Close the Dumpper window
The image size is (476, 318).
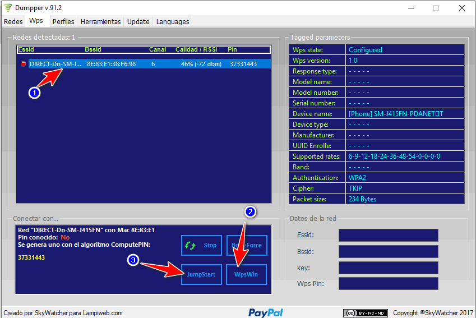[x=462, y=8]
